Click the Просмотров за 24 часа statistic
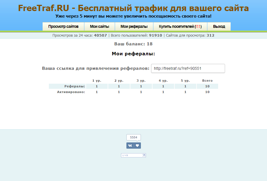 (80, 35)
